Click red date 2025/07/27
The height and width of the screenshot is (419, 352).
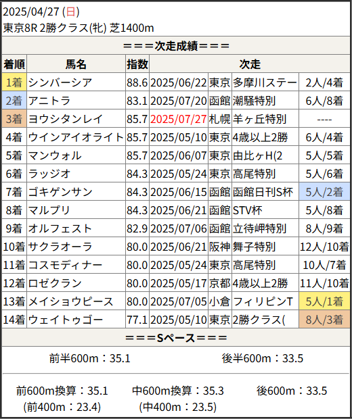178,119
